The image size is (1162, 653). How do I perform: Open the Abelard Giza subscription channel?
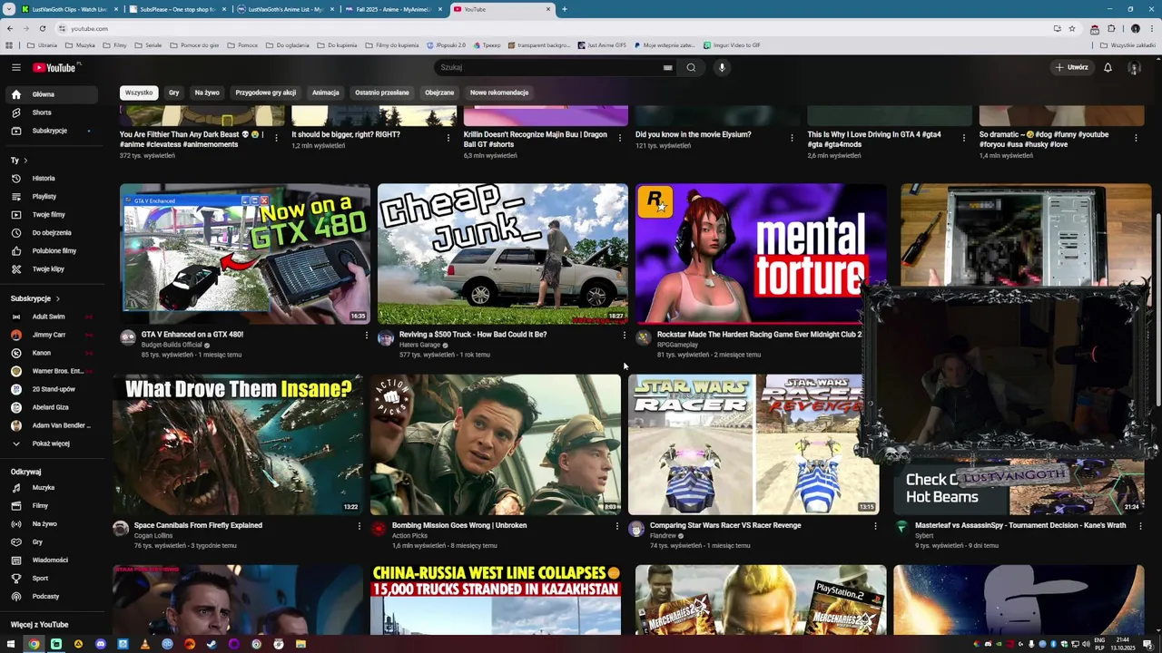point(54,407)
